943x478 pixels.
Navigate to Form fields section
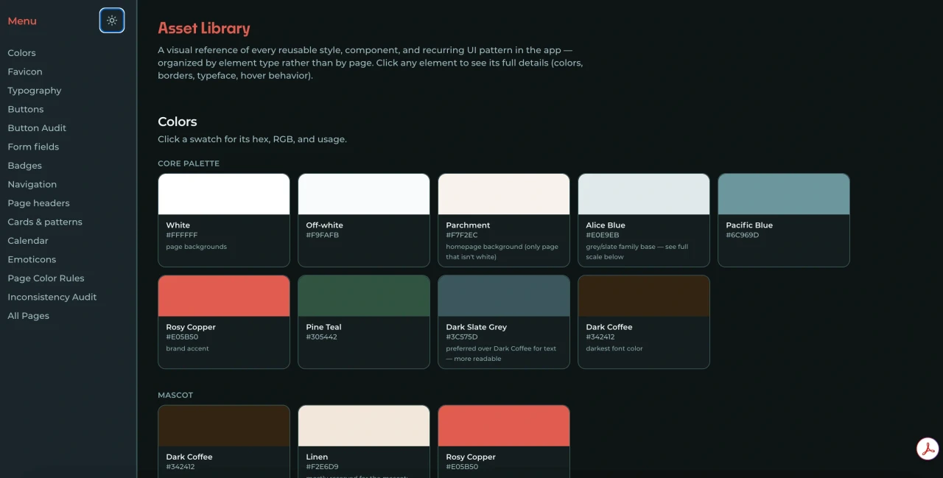click(x=33, y=147)
